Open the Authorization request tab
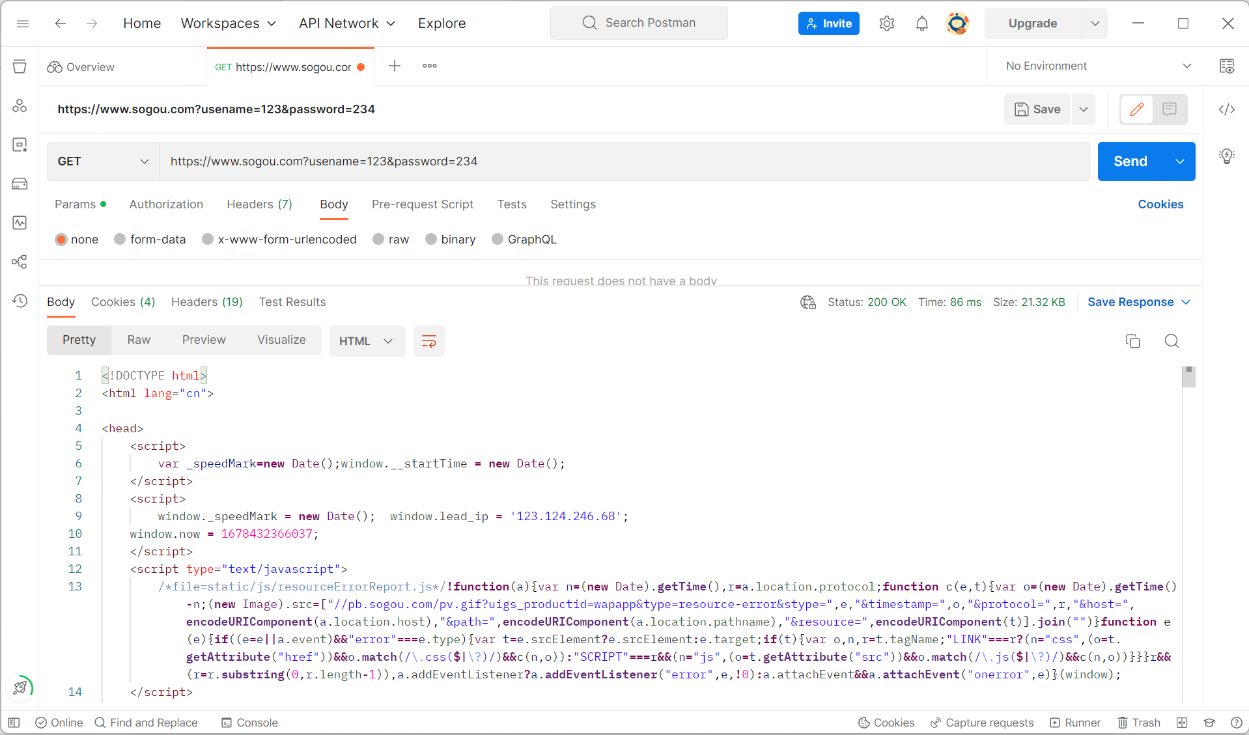This screenshot has height=735, width=1249. pos(166,204)
